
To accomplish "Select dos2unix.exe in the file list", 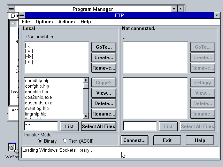I will (38, 97).
